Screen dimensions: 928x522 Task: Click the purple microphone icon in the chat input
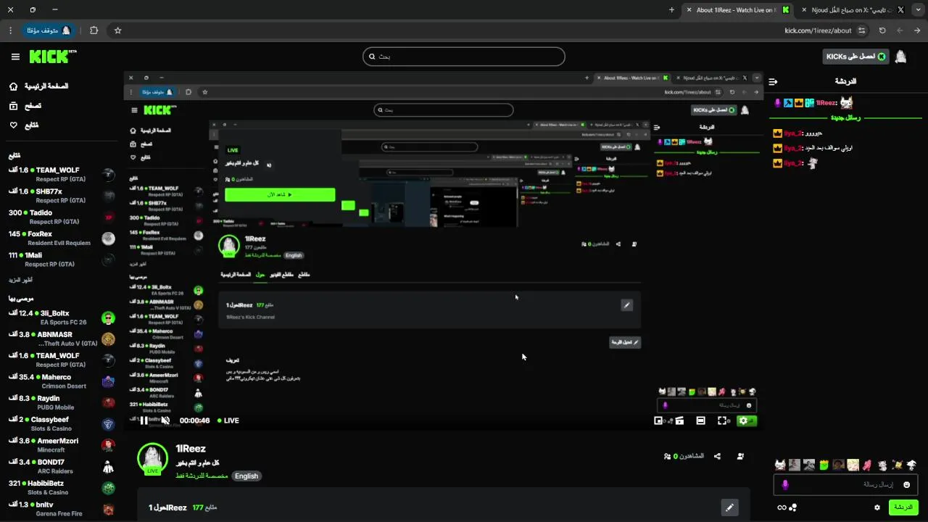pos(784,484)
